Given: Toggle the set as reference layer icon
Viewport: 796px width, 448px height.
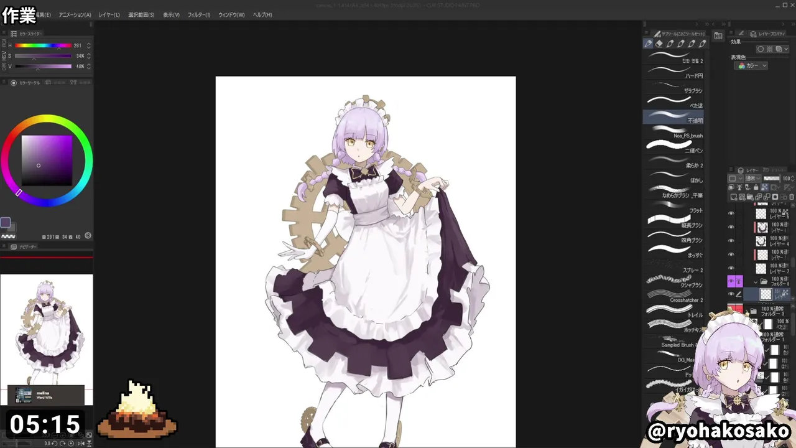Looking at the screenshot, I should click(739, 187).
